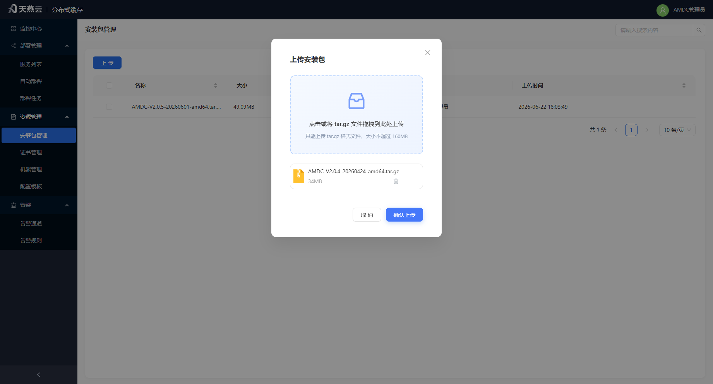Image resolution: width=713 pixels, height=384 pixels.
Task: Click the 部署管理 share icon
Action: click(x=14, y=46)
